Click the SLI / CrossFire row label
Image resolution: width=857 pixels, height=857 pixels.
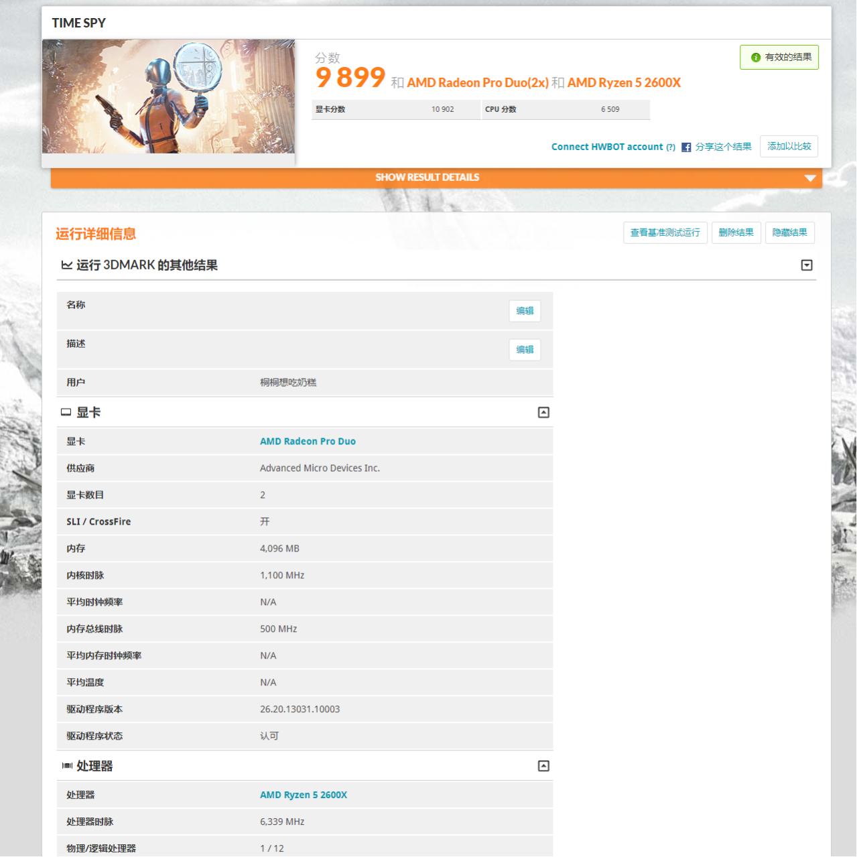point(98,522)
